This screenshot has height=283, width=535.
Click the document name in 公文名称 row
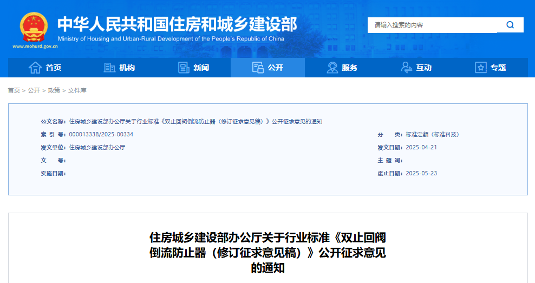[x=195, y=121]
